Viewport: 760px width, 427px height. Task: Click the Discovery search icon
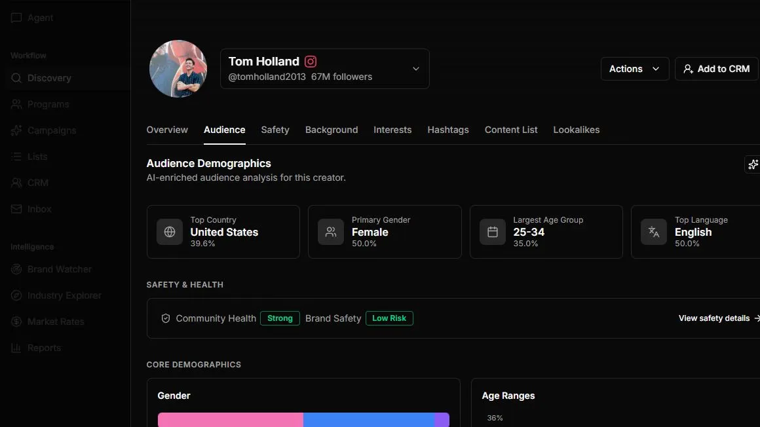click(x=16, y=78)
